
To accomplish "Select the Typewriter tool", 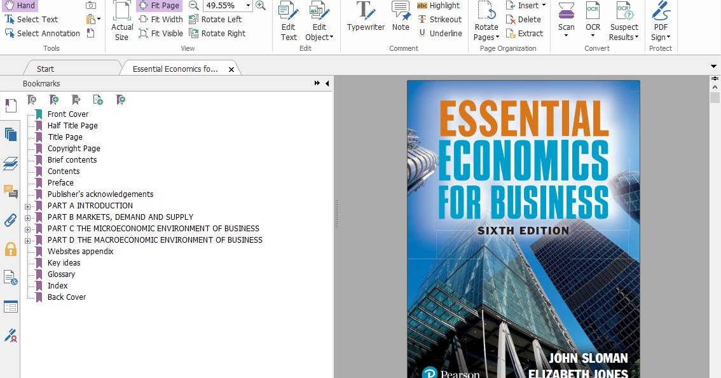I will (366, 17).
